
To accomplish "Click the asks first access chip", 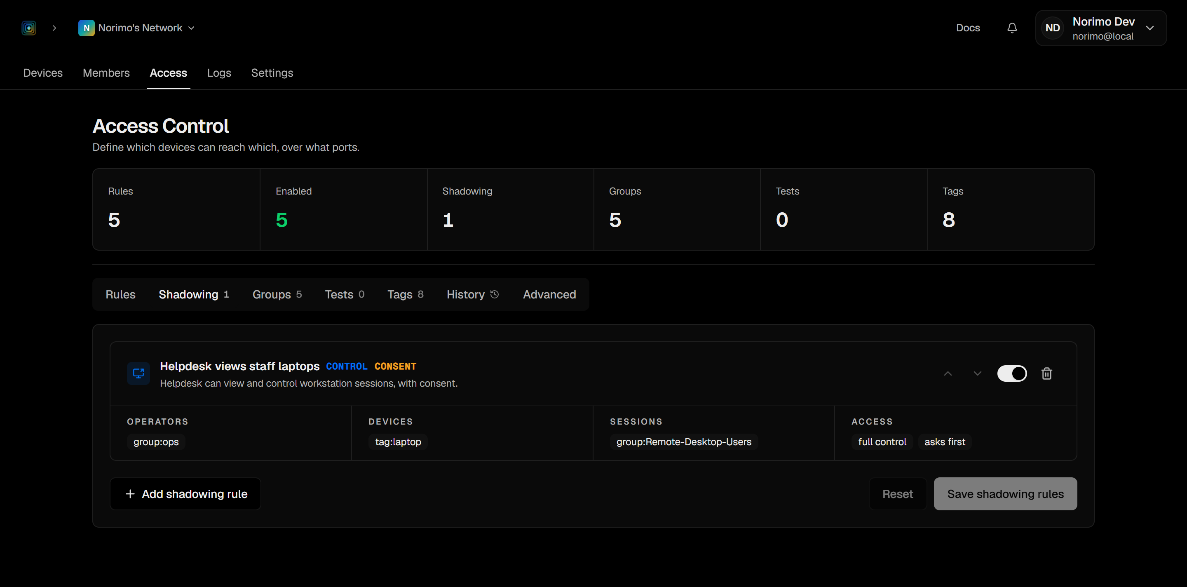I will (945, 442).
